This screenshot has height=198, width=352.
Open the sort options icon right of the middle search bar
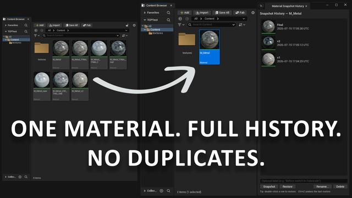pyautogui.click(x=242, y=25)
